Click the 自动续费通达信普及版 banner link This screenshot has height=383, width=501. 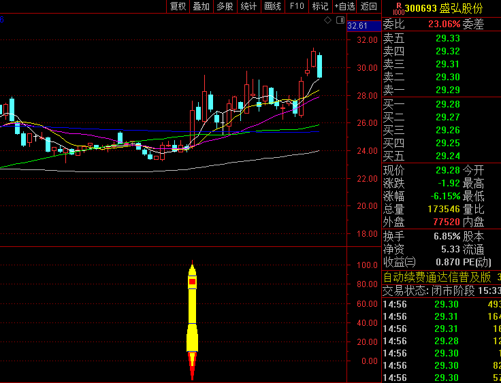pyautogui.click(x=437, y=278)
